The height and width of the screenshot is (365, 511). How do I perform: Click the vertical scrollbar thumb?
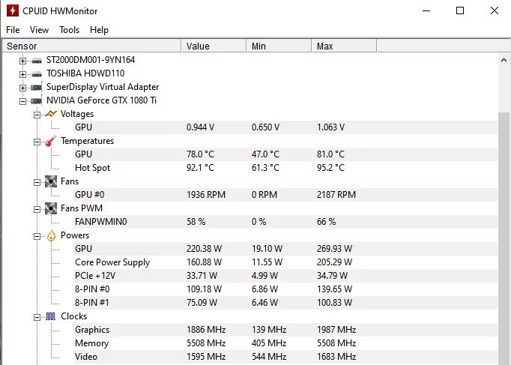point(504,238)
